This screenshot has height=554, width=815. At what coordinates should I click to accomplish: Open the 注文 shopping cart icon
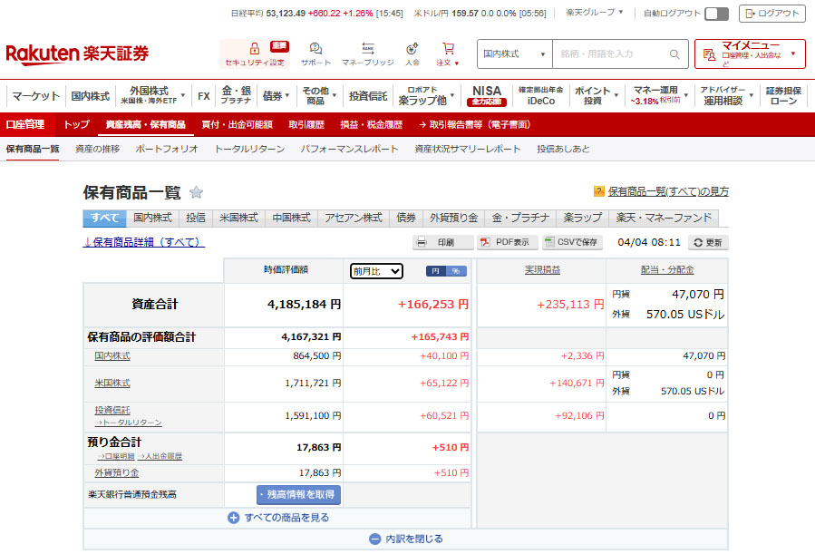point(448,49)
